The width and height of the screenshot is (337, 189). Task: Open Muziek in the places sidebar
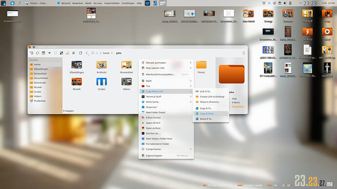coord(45,87)
